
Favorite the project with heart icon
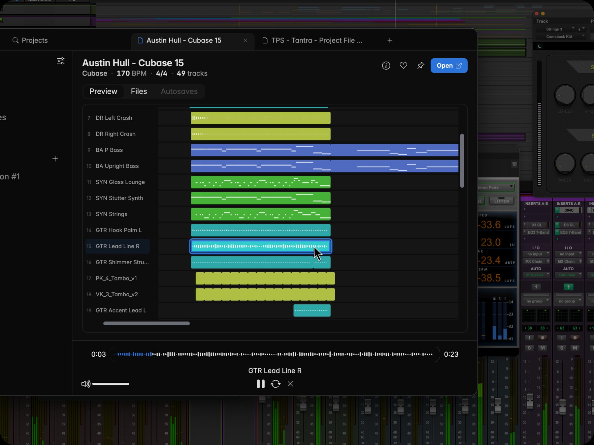403,66
